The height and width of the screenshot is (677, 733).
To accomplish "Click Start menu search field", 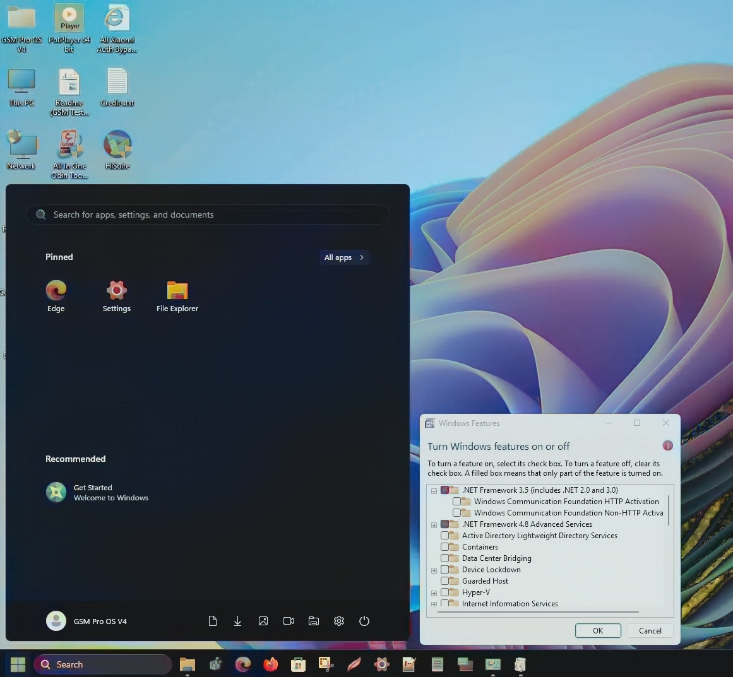I will (x=208, y=215).
